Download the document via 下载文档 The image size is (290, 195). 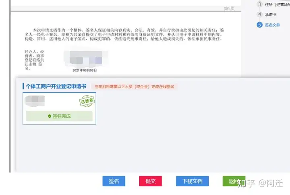point(193,181)
